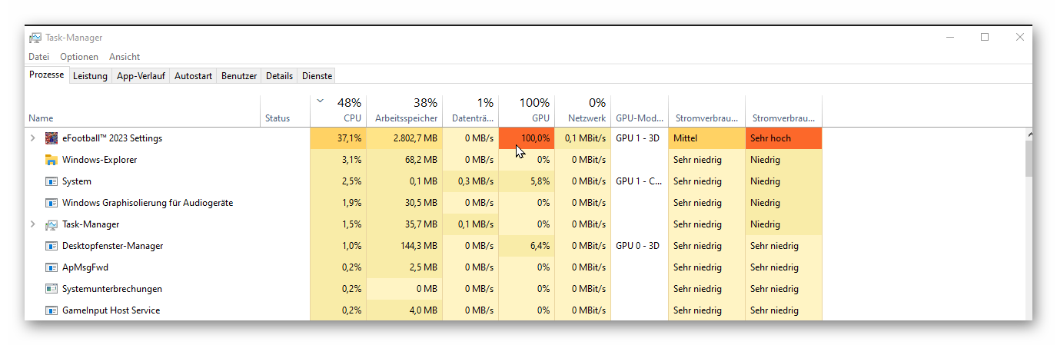Open the Dienste tab

tap(317, 76)
